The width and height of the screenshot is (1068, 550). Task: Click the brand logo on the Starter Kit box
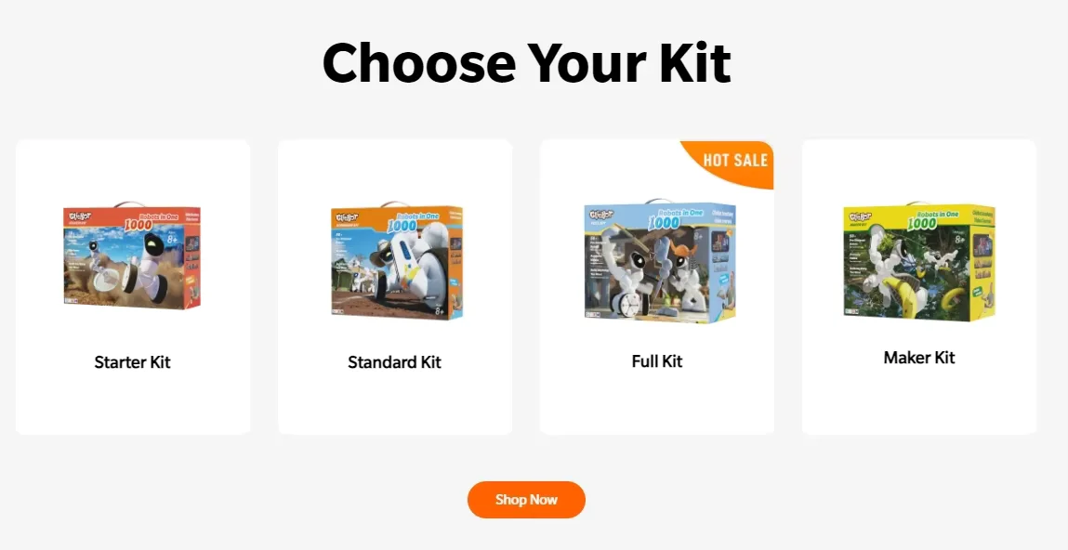click(x=80, y=217)
